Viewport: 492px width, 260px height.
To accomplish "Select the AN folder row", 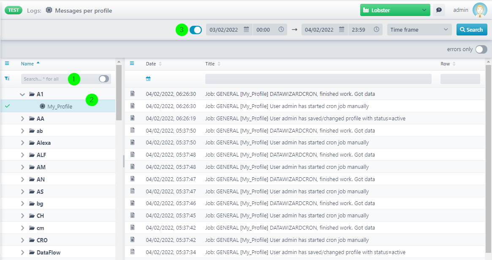I will coord(58,179).
